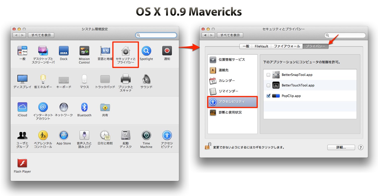Viewport: 378px width, 196px height.
Task: Select 診断と使用状況 in privacy list
Action: click(x=233, y=113)
